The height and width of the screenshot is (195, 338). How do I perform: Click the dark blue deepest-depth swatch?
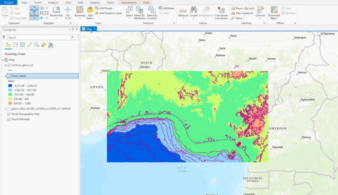point(10,86)
